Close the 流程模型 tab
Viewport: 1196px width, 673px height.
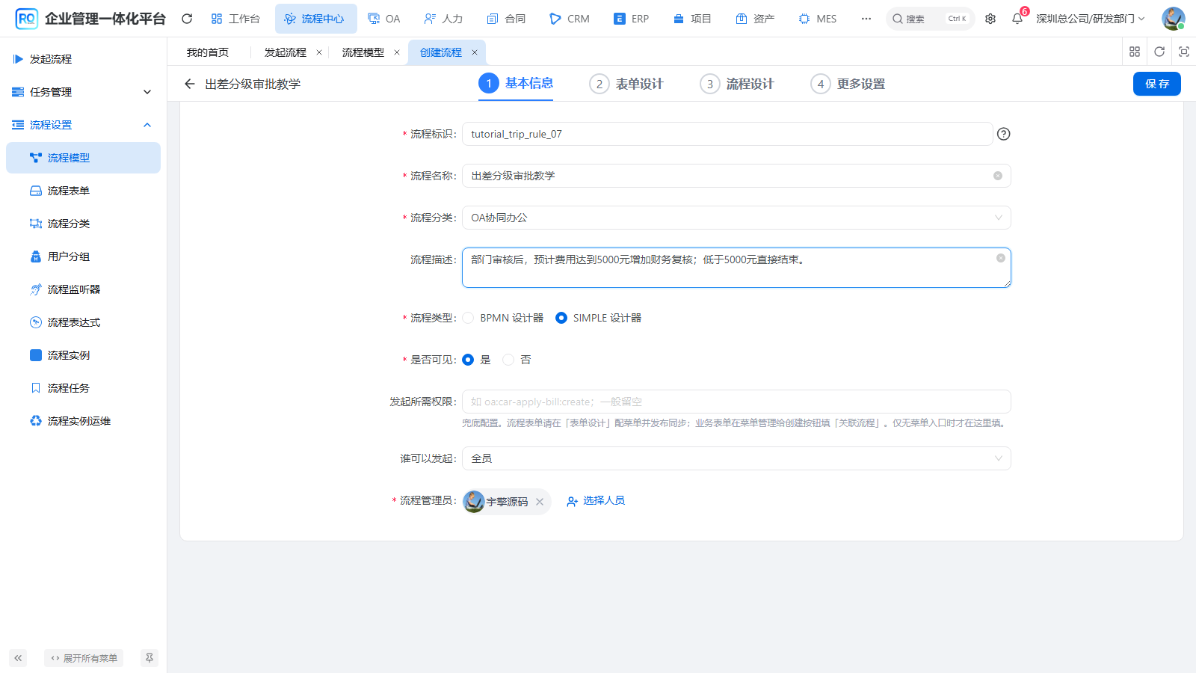coord(397,52)
